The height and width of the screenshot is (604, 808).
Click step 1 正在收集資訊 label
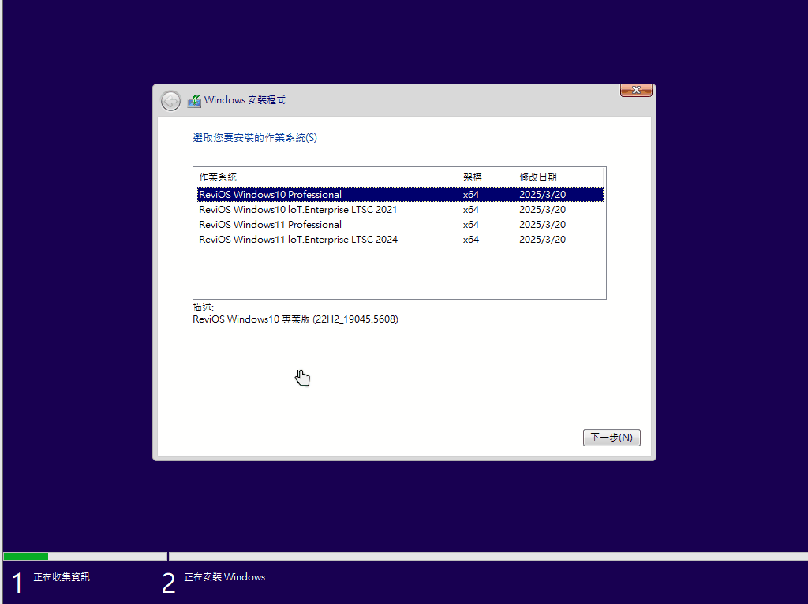point(62,577)
